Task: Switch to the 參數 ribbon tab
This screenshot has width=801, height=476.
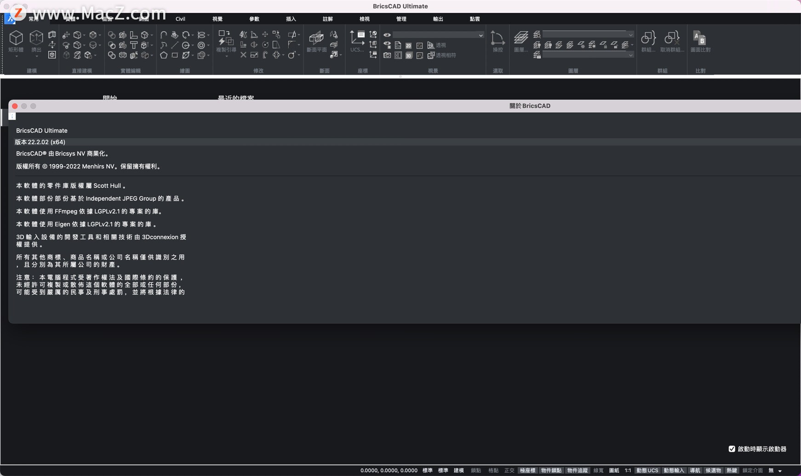Action: click(254, 19)
